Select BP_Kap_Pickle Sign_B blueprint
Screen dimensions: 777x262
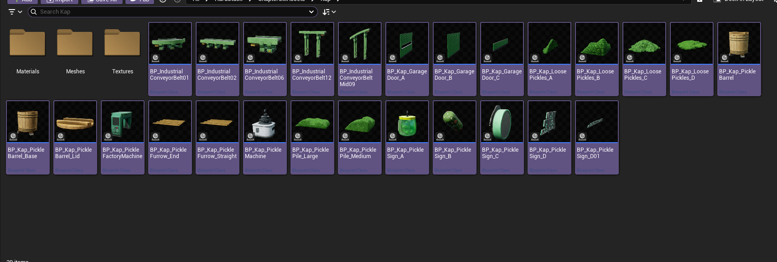[x=455, y=138]
